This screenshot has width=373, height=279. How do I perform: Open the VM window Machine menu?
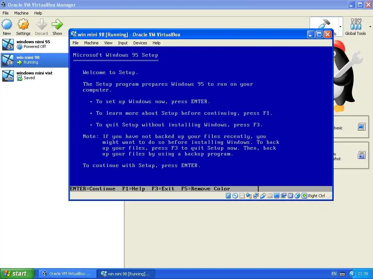coord(91,43)
